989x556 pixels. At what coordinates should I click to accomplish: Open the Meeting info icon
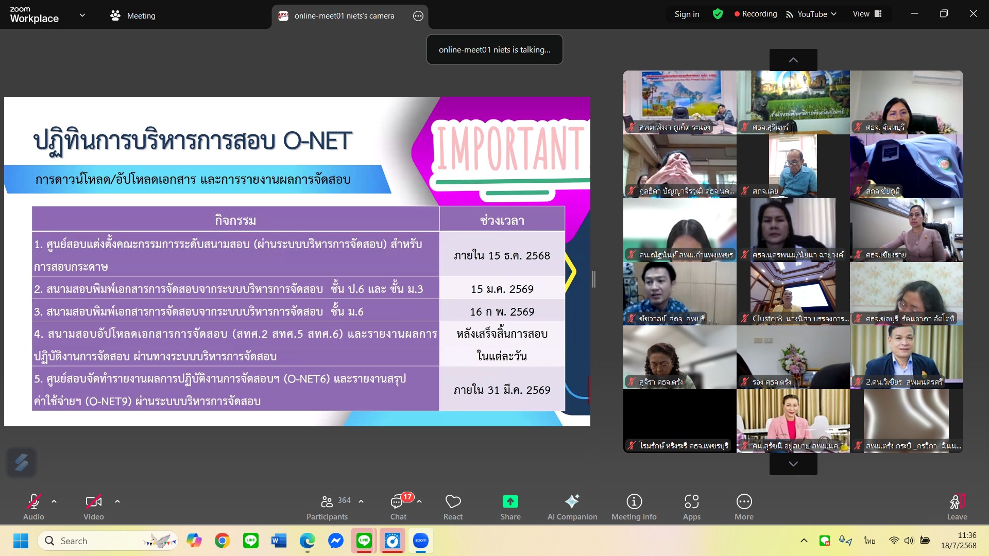coord(634,502)
